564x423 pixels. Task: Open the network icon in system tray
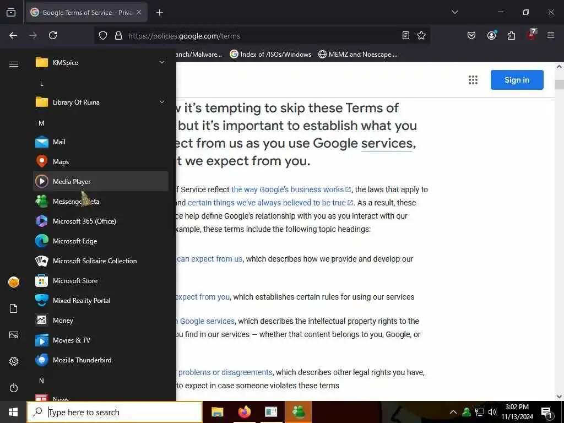pyautogui.click(x=480, y=412)
